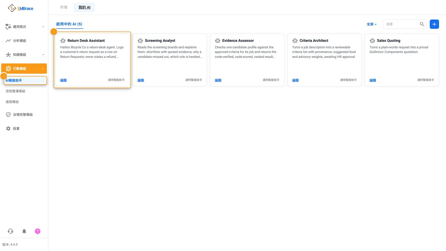Click the iMBrace logo
The height and width of the screenshot is (251, 446).
point(20,8)
